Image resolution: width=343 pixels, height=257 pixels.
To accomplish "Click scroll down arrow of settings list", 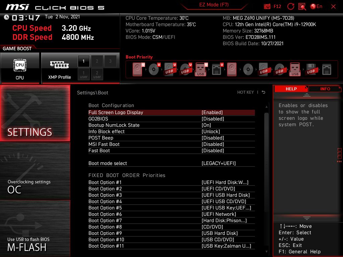I will pos(266,252).
